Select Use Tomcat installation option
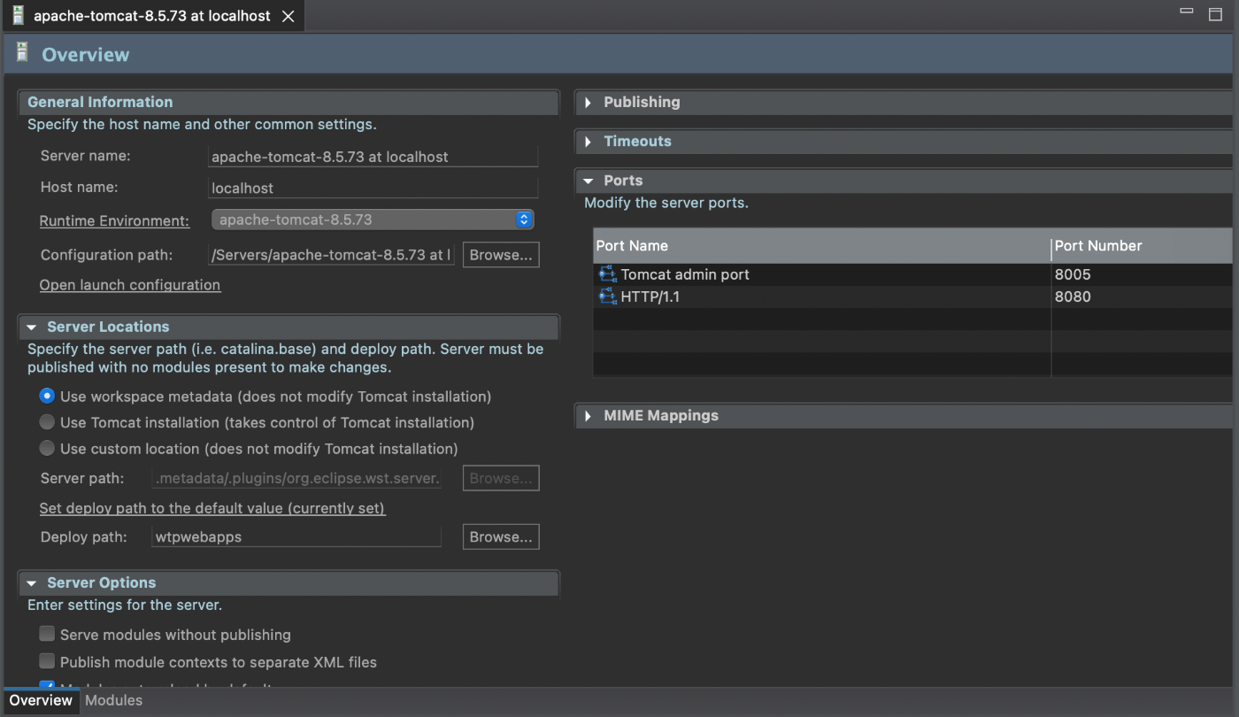 coord(47,422)
